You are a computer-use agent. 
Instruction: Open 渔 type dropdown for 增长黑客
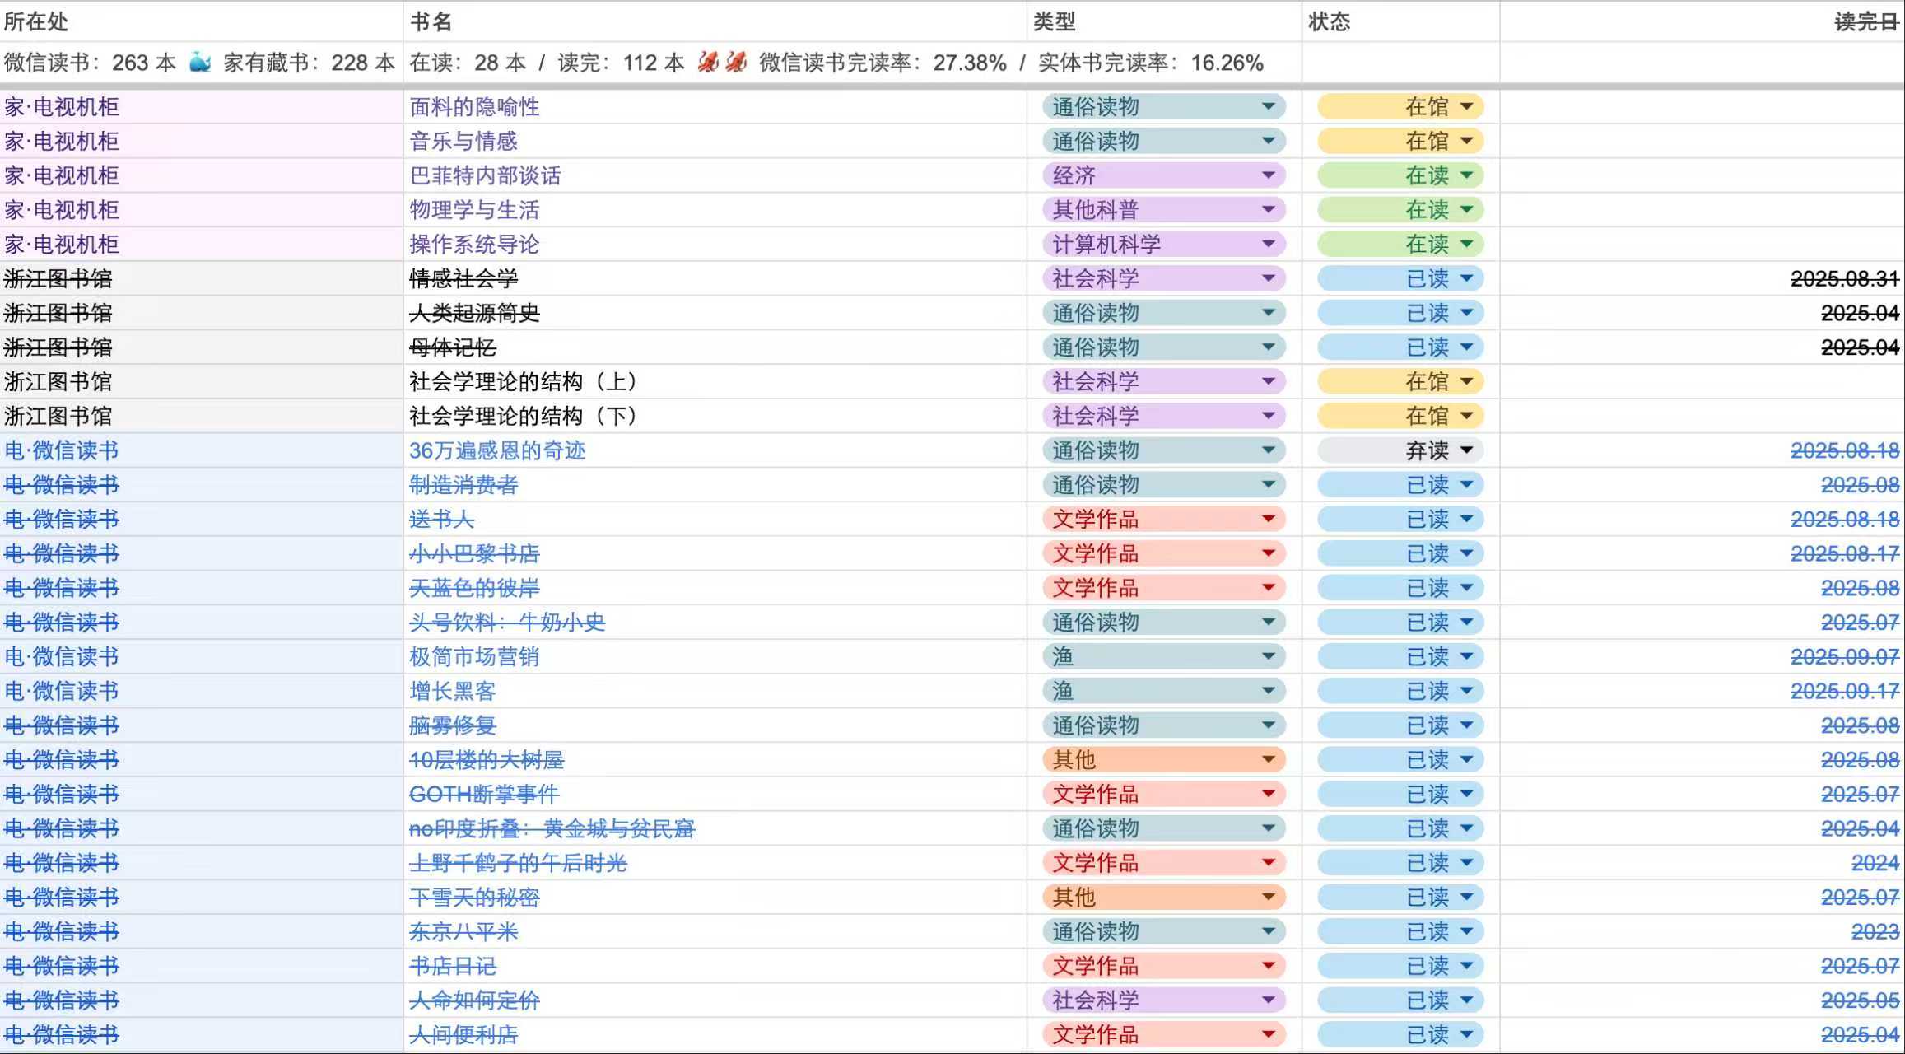[1268, 691]
